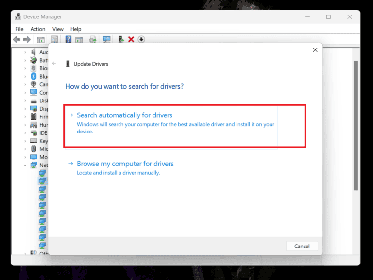
Task: Click the Device Manager title bar icon
Action: click(x=17, y=16)
